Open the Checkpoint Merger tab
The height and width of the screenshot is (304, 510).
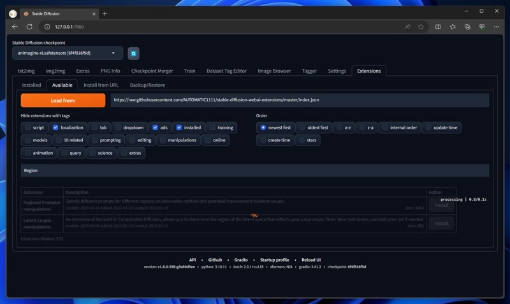pyautogui.click(x=152, y=71)
